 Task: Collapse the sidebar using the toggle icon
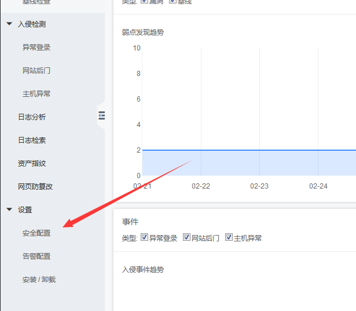(101, 115)
